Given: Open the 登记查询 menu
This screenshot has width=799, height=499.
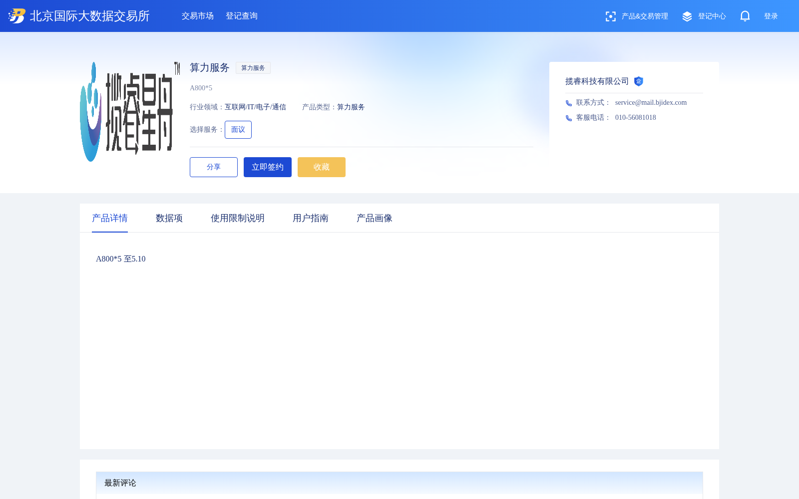Looking at the screenshot, I should click(242, 16).
